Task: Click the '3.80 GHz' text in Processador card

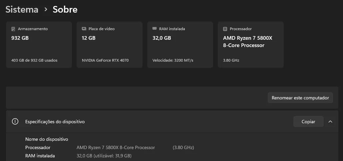Action: point(231,60)
